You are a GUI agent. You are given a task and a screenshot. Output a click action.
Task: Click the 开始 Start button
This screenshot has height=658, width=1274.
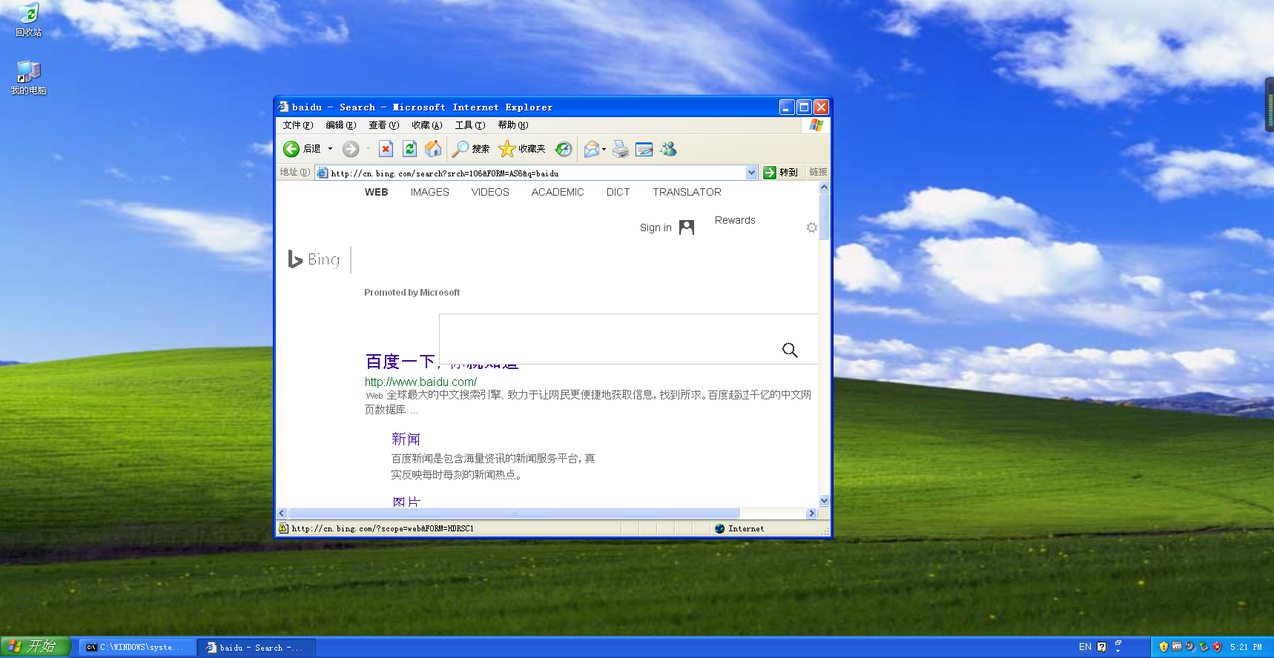point(35,647)
